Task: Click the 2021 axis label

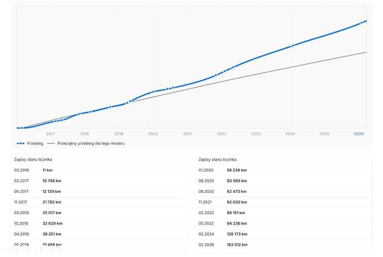Action: (187, 134)
